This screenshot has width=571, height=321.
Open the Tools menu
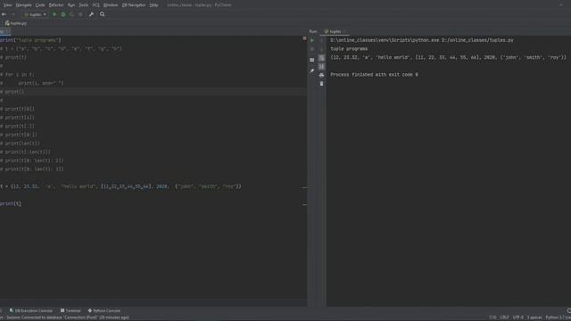click(x=84, y=5)
